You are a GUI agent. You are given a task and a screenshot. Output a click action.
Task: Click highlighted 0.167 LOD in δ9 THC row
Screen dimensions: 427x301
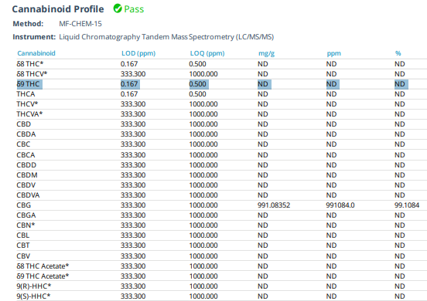click(x=130, y=84)
